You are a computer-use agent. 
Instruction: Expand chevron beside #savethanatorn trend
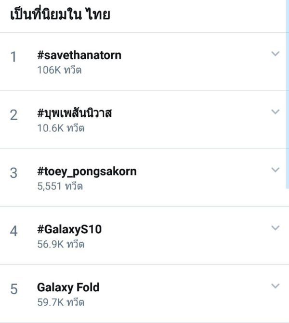point(275,53)
